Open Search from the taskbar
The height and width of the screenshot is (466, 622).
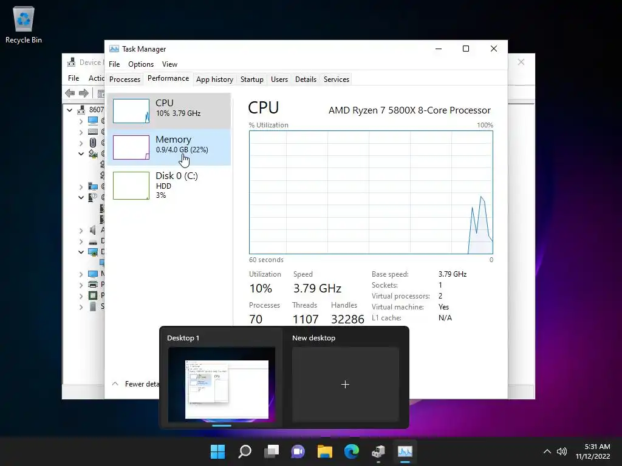click(x=244, y=451)
